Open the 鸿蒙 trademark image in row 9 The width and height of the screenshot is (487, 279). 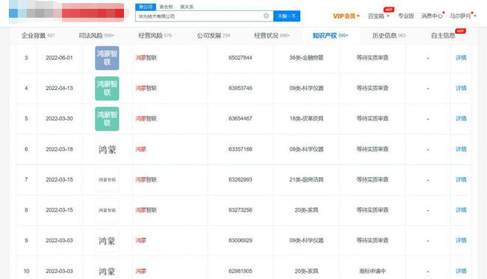107,241
